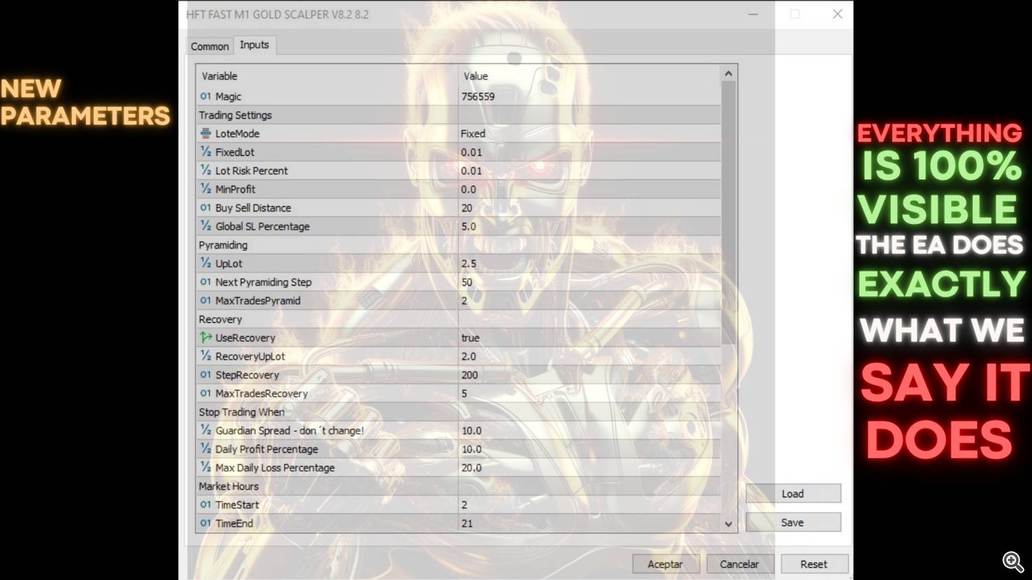Select the Inputs tab
Screen dimensions: 1032x580
[x=255, y=45]
